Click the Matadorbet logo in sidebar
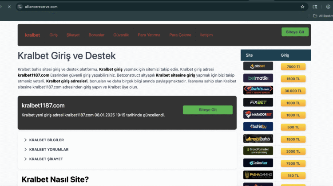 258,115
